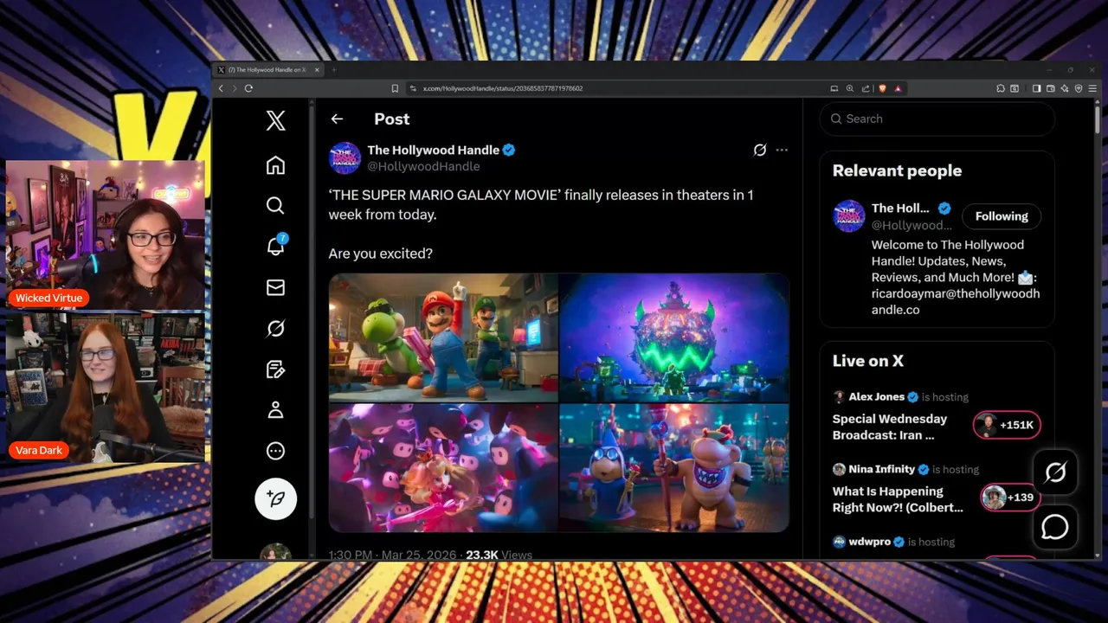Open the post's three-dot more menu
Screen dimensions: 1108x623
click(x=782, y=150)
